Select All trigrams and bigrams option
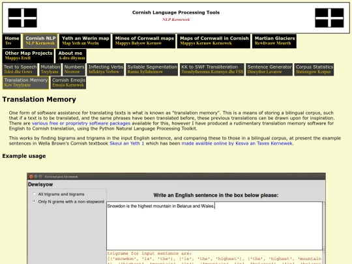The image size is (352, 264). coord(34,194)
